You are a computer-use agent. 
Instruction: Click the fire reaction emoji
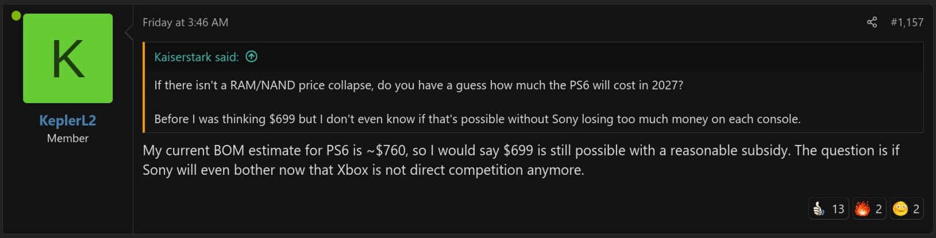(x=862, y=209)
